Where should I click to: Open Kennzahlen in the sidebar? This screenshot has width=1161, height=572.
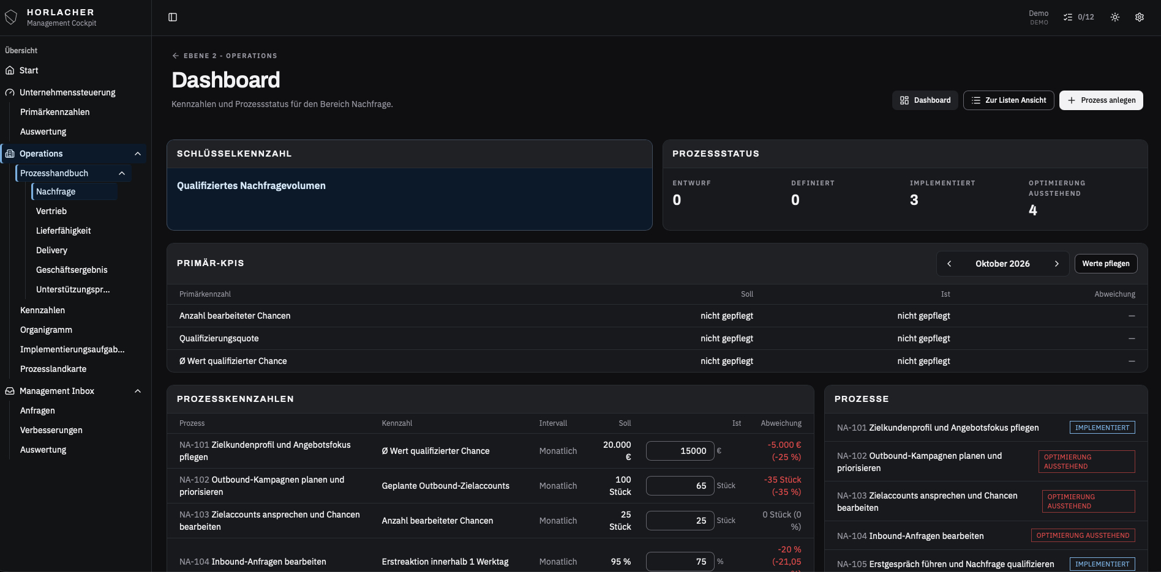click(x=42, y=310)
